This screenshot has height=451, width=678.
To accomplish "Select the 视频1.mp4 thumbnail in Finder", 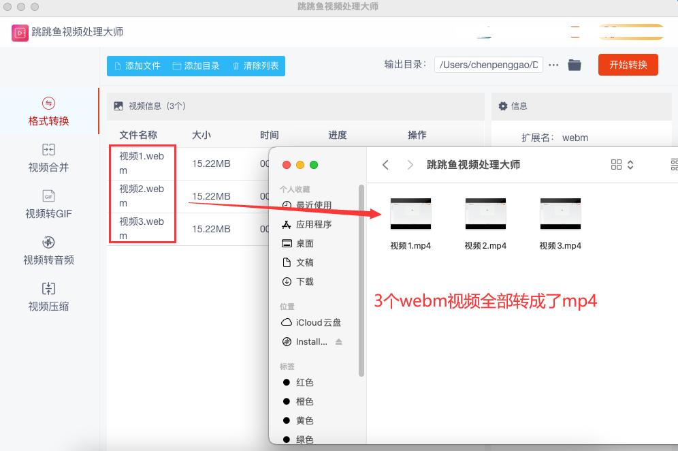I will 410,213.
